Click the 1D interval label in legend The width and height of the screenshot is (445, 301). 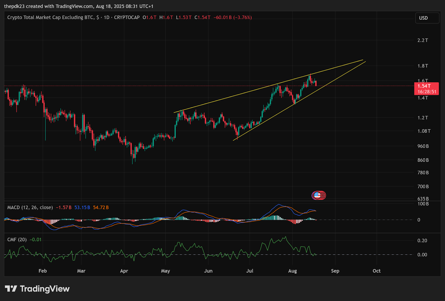107,17
